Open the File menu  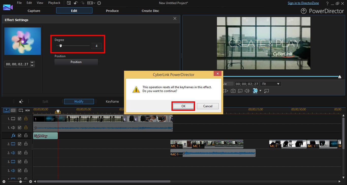click(19, 3)
